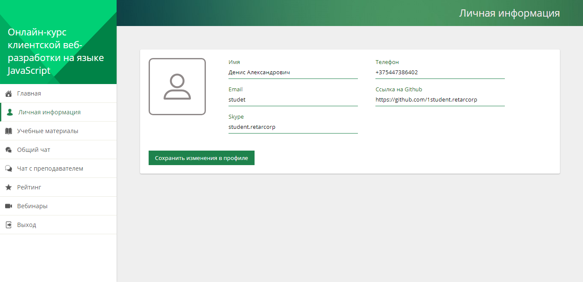Go to Учебные материалы section
583x282 pixels.
click(x=47, y=131)
